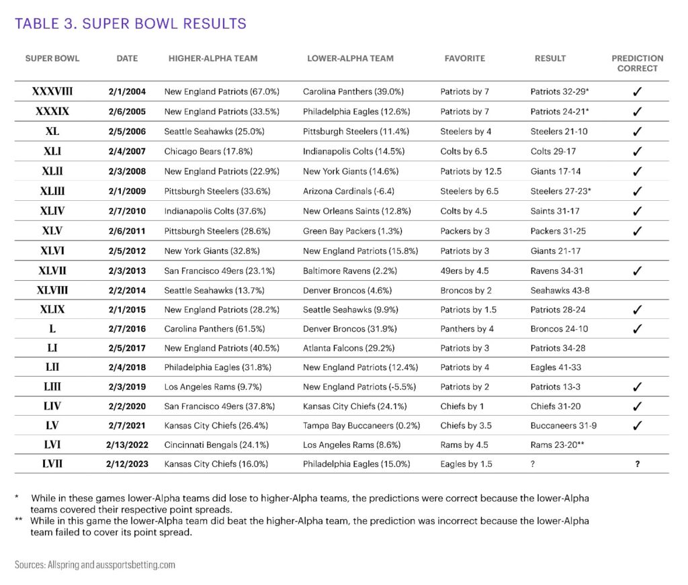Select the Higher-Alpha Team column header
Screen dimensions: 688x585
click(x=213, y=58)
